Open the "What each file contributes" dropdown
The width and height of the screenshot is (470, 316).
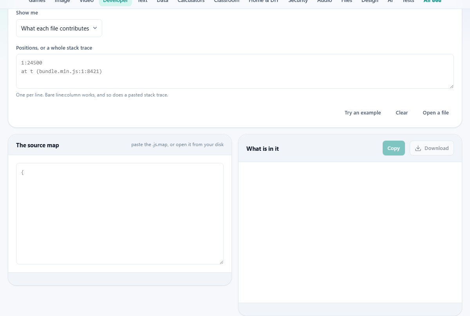(x=59, y=28)
